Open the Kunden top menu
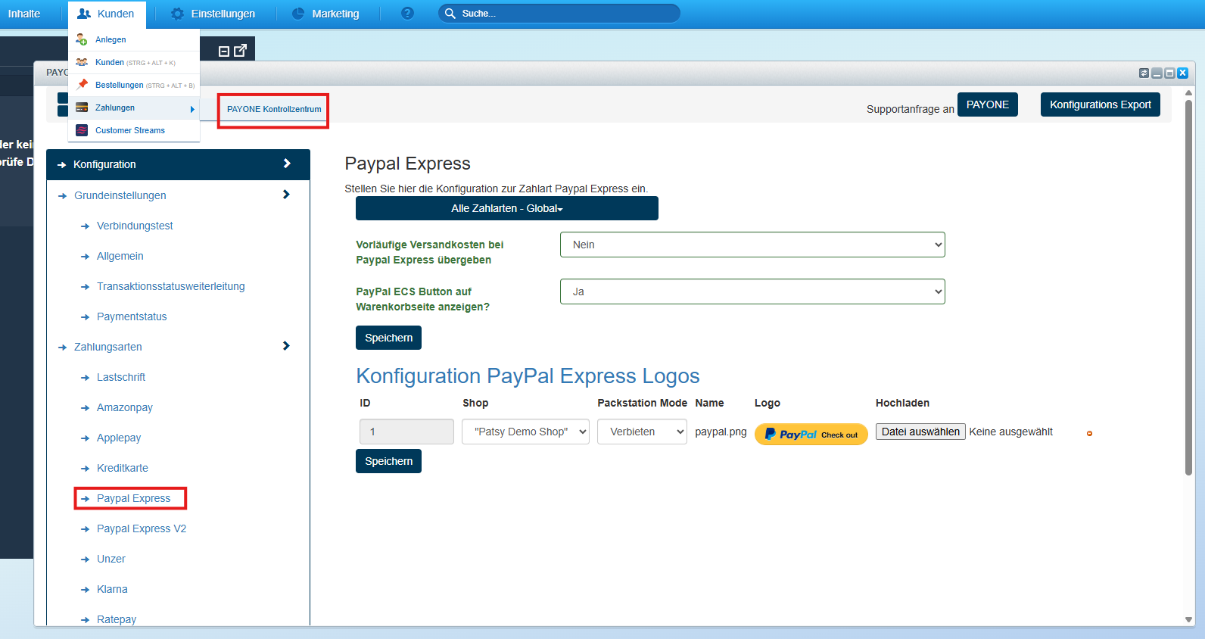Screen dimensions: 1205x639 click(106, 14)
